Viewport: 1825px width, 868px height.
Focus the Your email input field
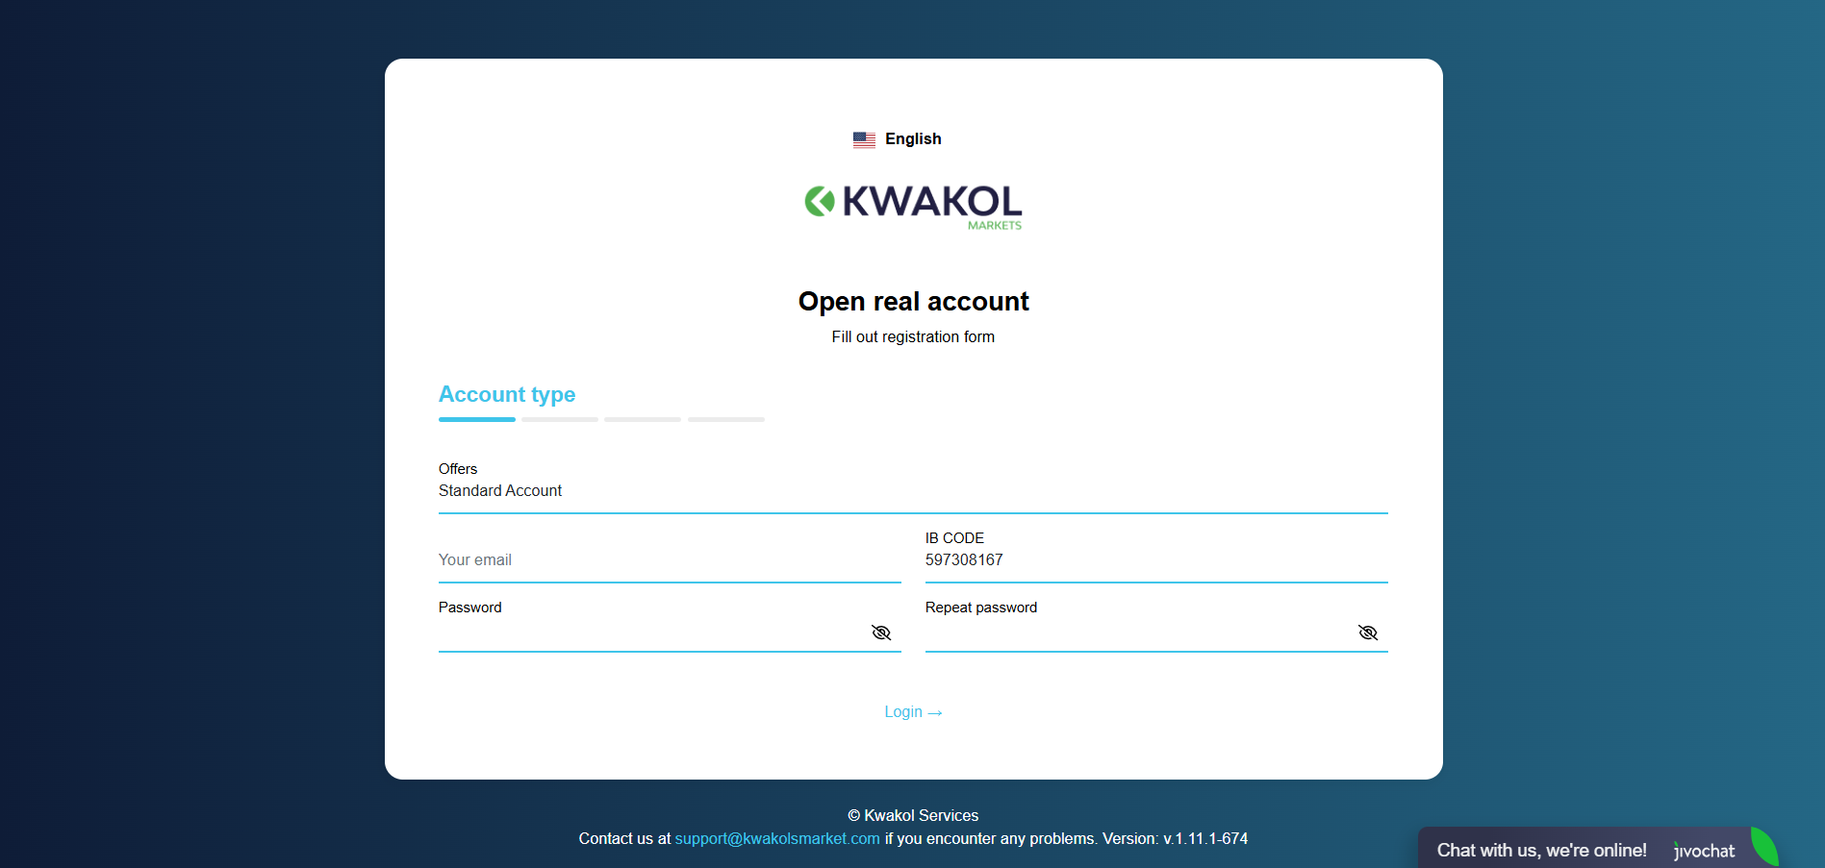tap(670, 559)
